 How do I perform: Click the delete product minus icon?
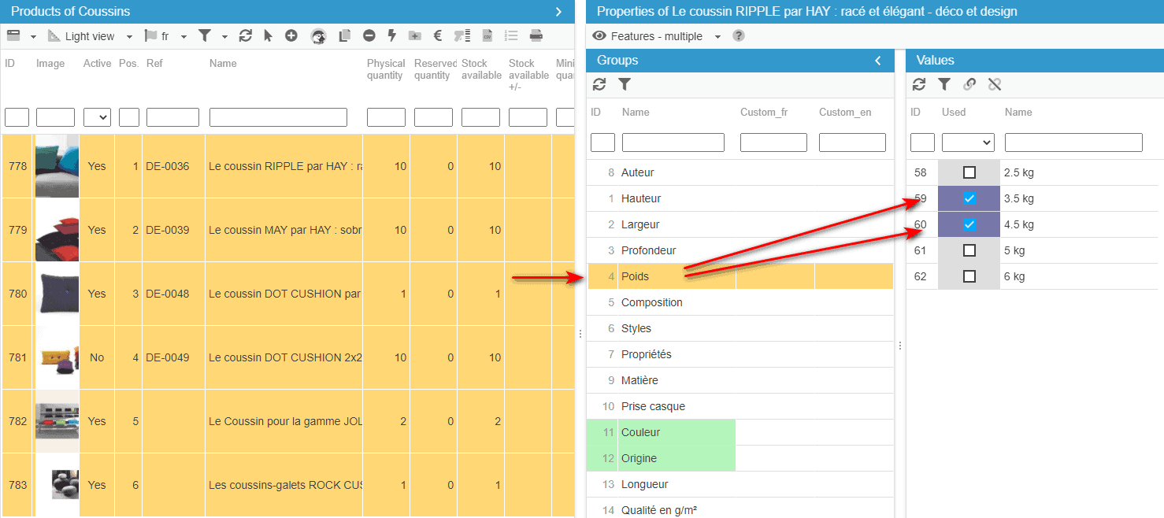369,36
